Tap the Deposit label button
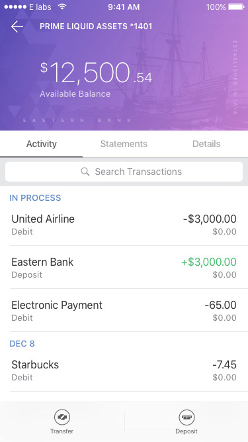The height and width of the screenshot is (442, 248). coord(186,431)
